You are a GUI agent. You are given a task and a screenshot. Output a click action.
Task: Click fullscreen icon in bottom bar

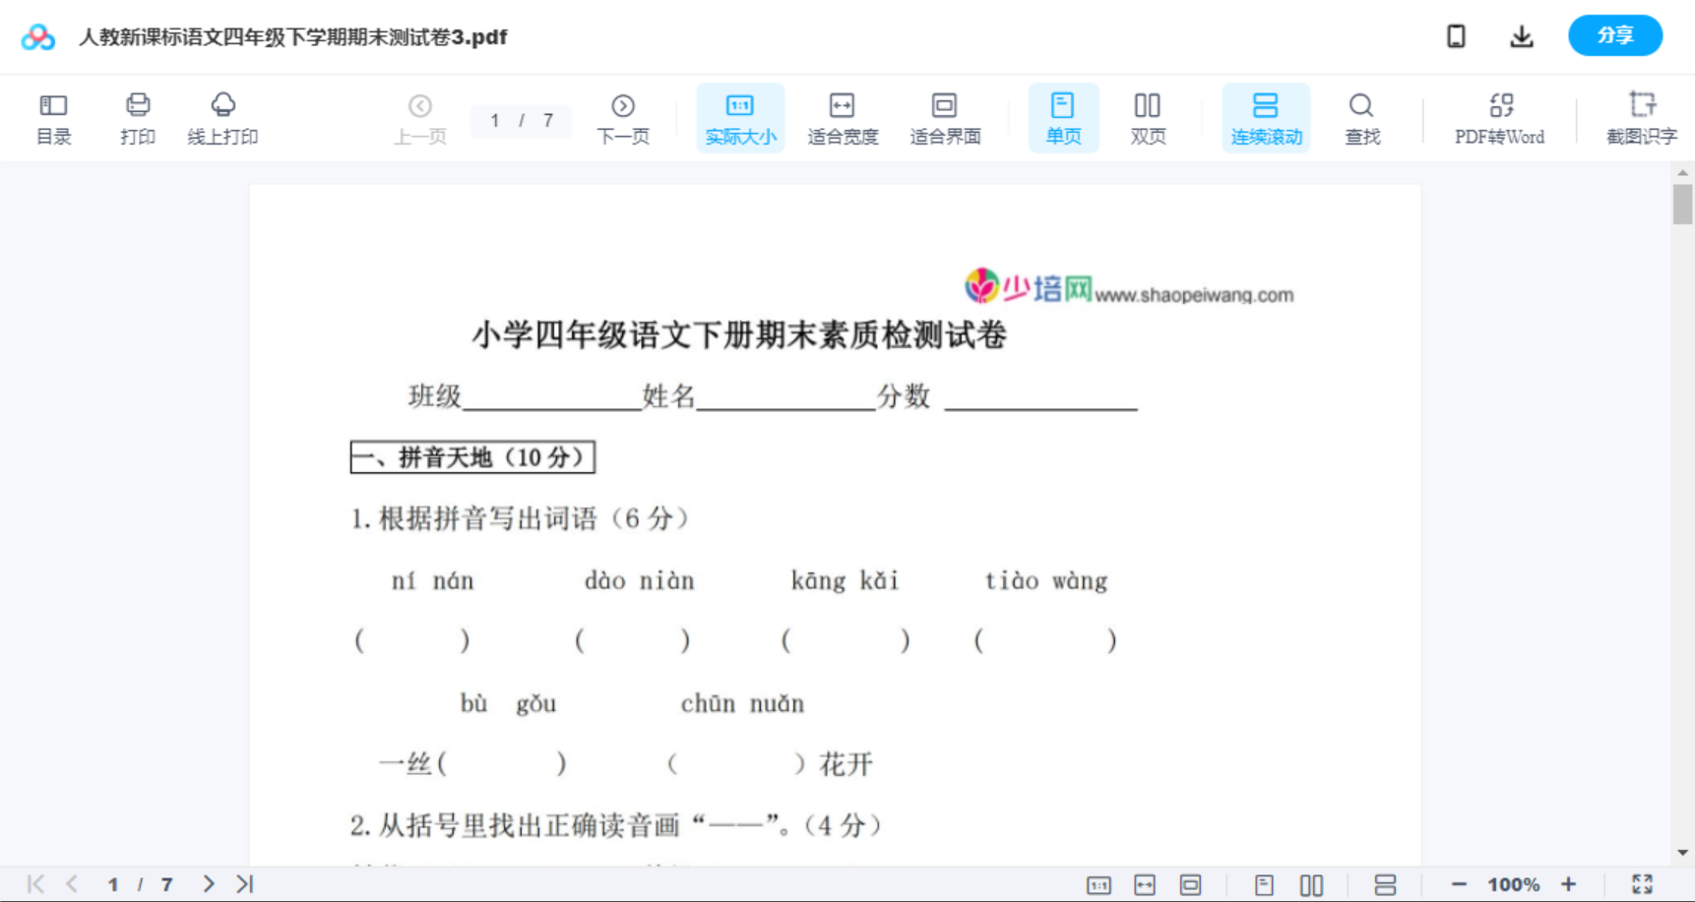[x=1642, y=883]
